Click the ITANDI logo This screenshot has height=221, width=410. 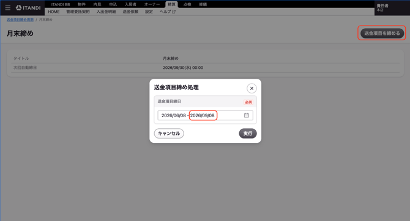coord(28,8)
